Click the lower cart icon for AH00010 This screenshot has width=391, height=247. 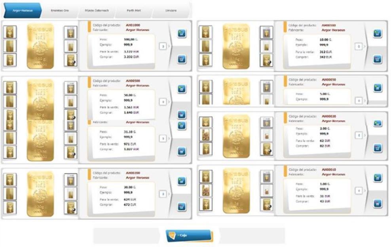click(x=378, y=204)
